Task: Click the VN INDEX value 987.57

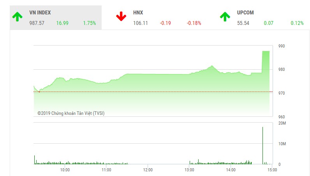Action: tap(37, 23)
